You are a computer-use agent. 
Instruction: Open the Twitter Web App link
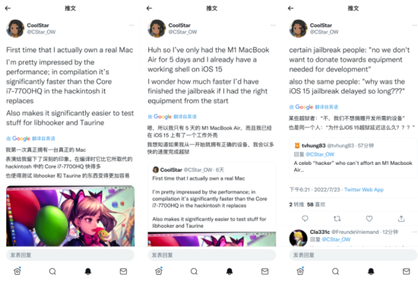coord(363,190)
